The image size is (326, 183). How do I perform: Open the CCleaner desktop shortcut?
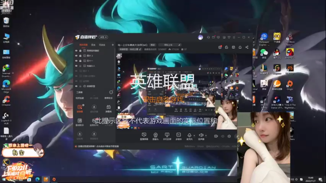tap(6, 101)
